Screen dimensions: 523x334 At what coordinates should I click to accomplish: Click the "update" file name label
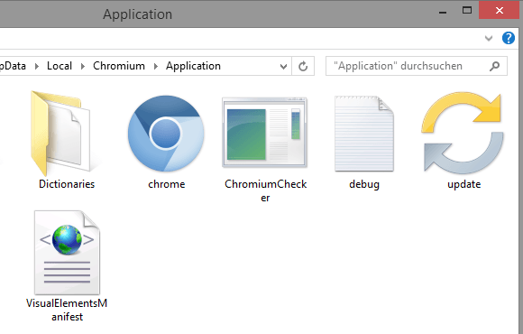[x=464, y=184]
